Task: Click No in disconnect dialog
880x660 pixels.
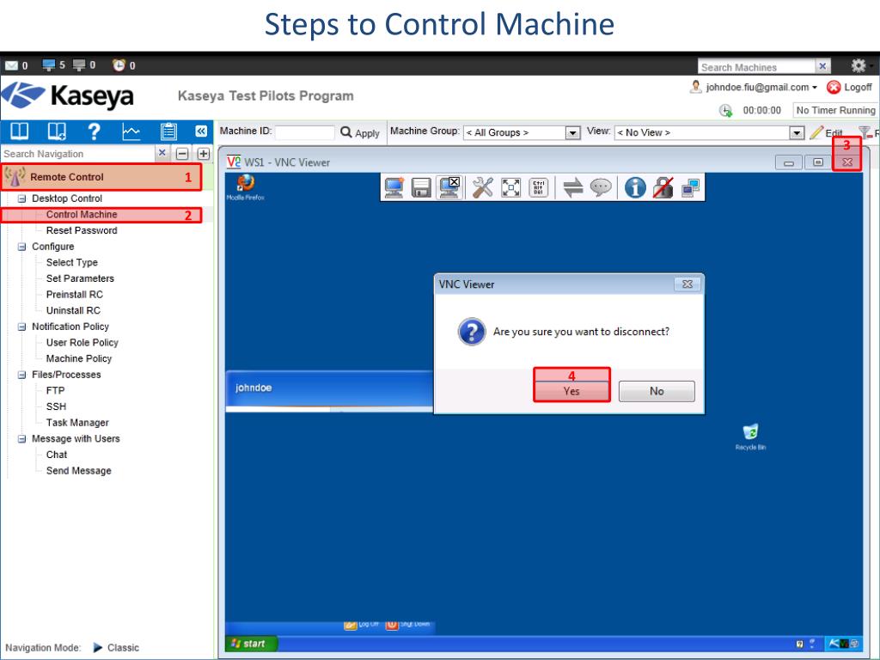Action: pos(657,391)
